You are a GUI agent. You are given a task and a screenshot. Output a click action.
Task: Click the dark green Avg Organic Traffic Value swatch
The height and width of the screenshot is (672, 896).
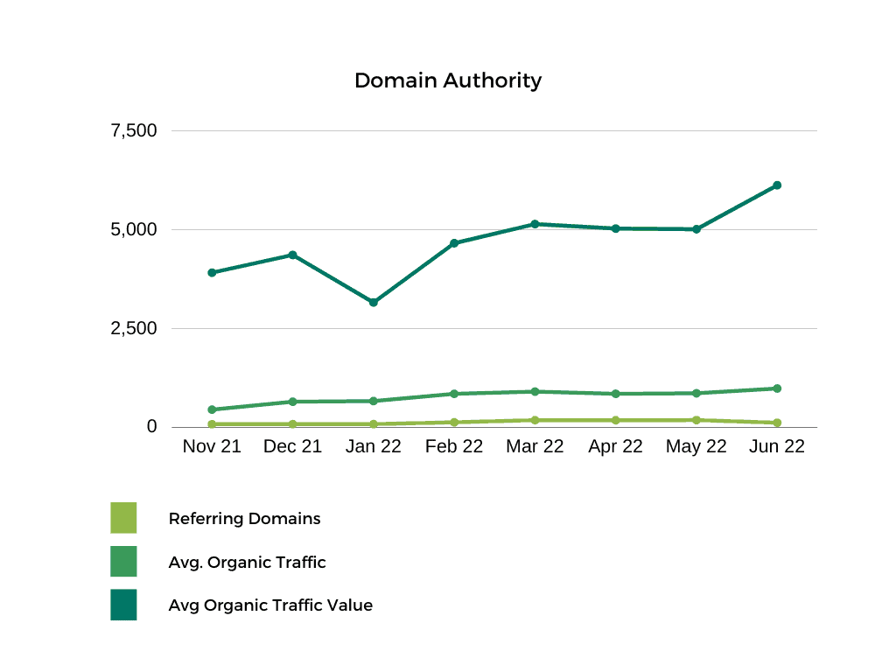pyautogui.click(x=123, y=605)
